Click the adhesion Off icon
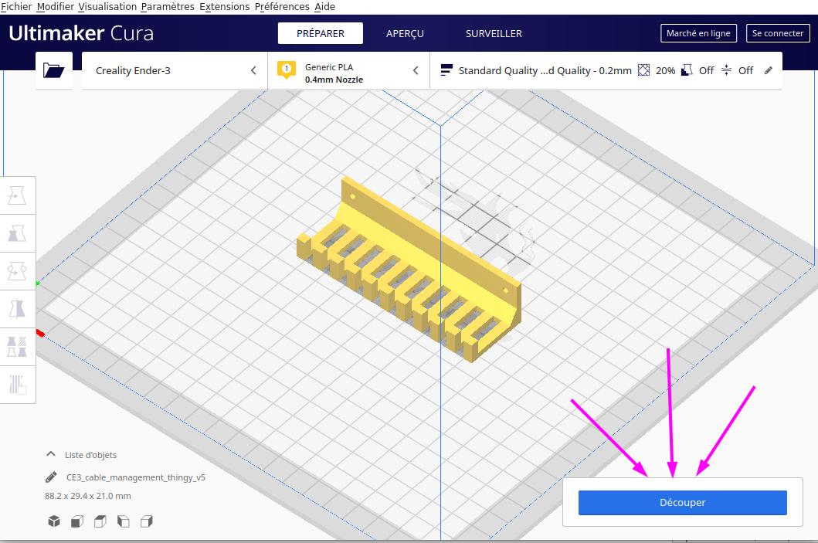The height and width of the screenshot is (543, 818). tap(726, 70)
